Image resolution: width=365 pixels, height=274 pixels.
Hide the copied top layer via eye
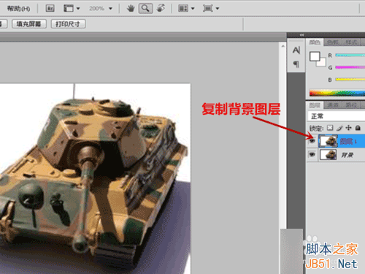[x=312, y=141]
